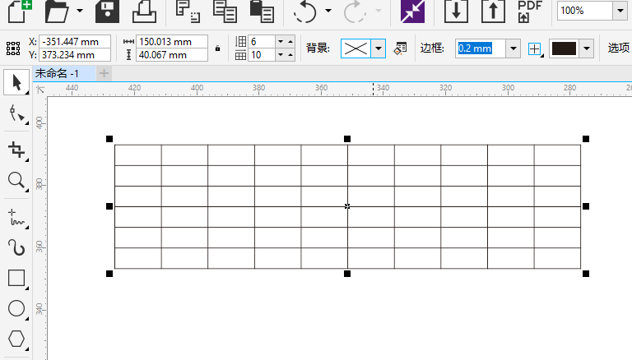Open the border selection icon
632x360 pixels.
[x=535, y=48]
